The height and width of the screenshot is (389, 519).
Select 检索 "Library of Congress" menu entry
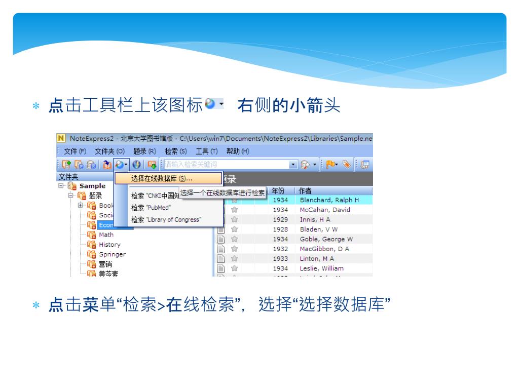(x=168, y=220)
